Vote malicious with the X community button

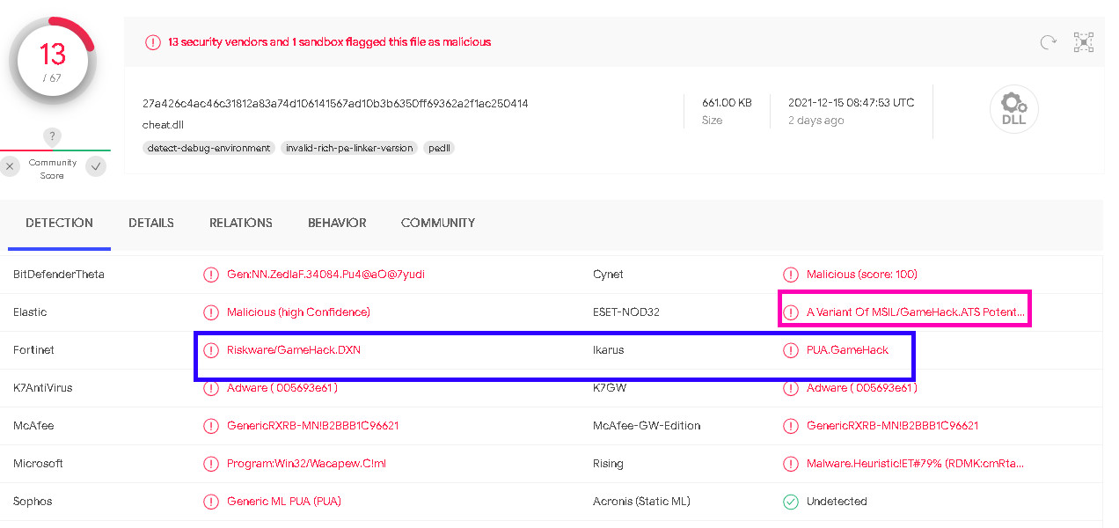coord(10,166)
